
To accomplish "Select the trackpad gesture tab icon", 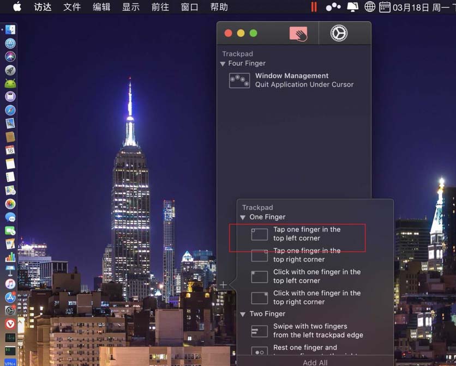I will click(297, 33).
